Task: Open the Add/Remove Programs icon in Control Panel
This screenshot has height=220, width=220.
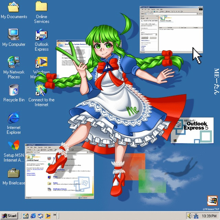Action: point(49,189)
